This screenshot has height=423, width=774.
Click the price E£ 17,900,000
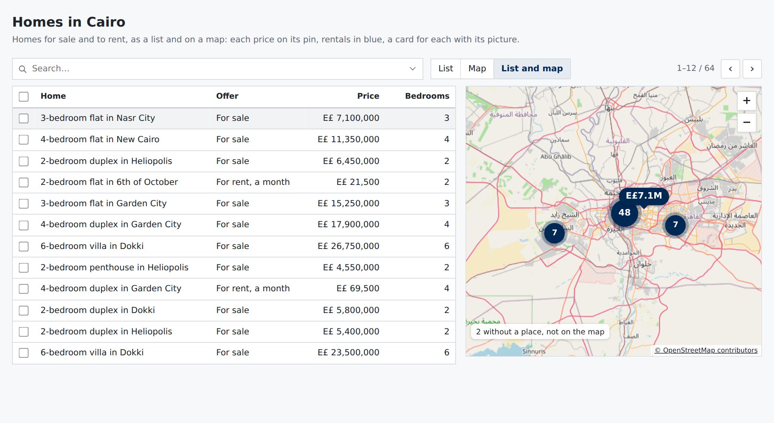[x=348, y=224]
